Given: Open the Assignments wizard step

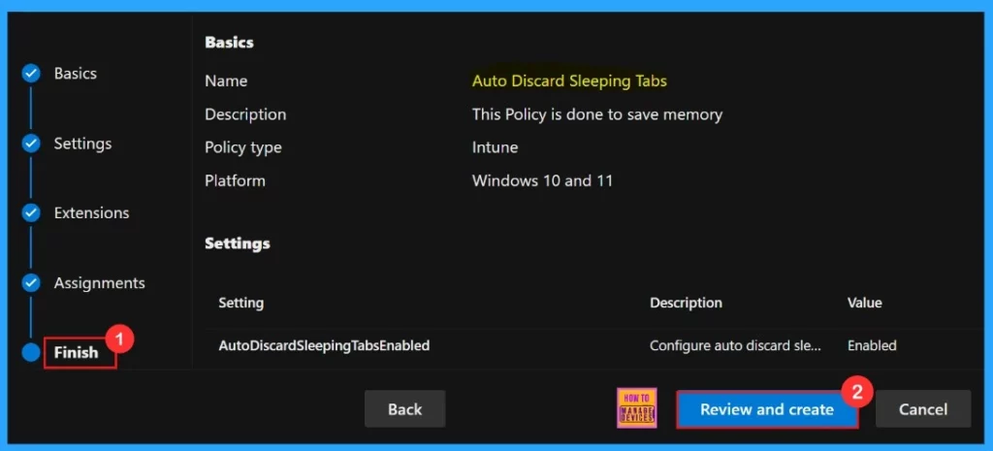Looking at the screenshot, I should tap(100, 282).
